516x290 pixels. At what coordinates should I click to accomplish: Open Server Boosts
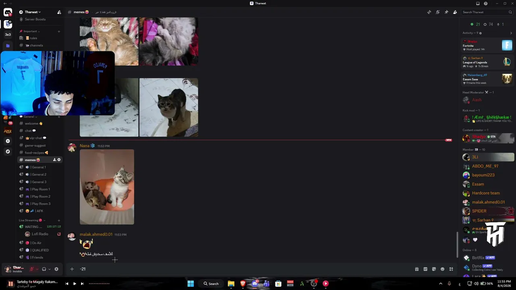(35, 19)
